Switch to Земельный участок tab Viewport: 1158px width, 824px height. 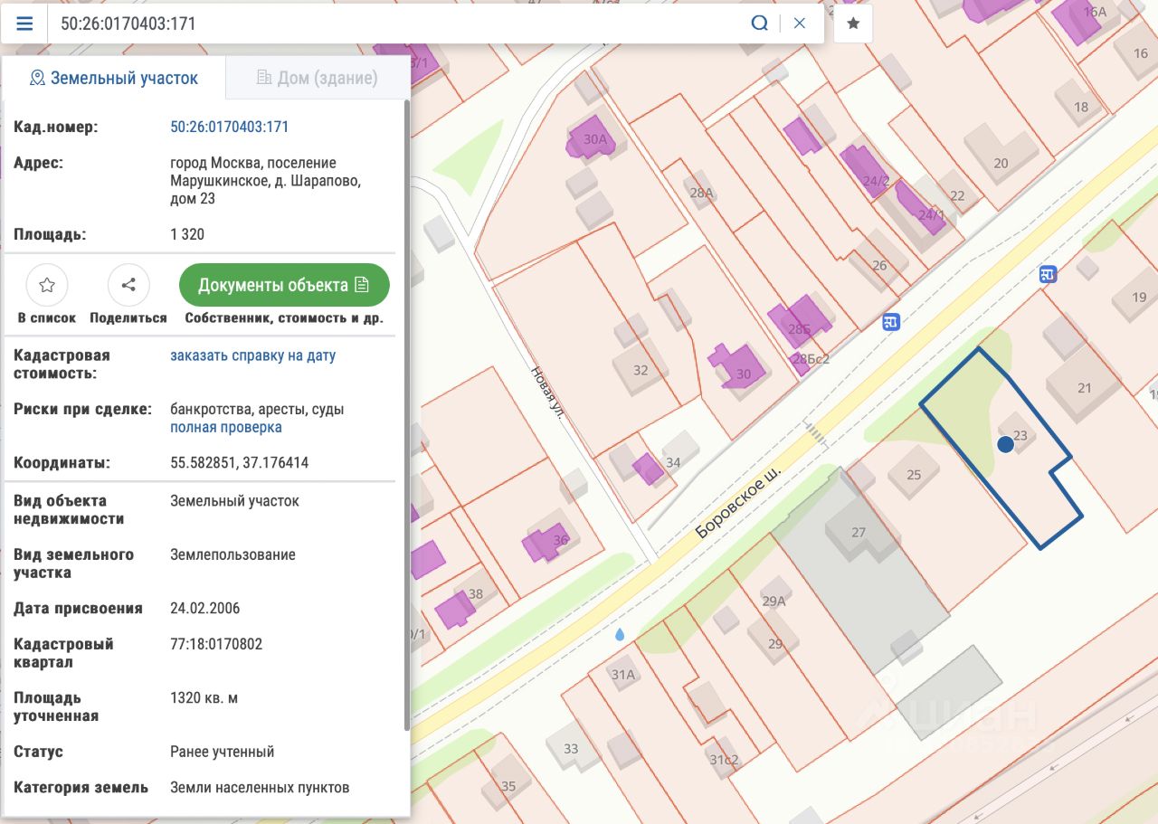(x=114, y=78)
